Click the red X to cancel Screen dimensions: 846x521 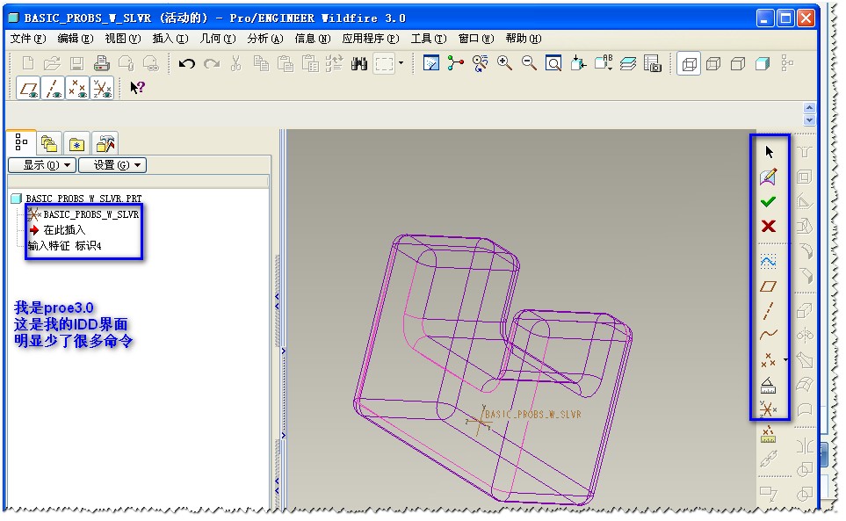tap(769, 226)
